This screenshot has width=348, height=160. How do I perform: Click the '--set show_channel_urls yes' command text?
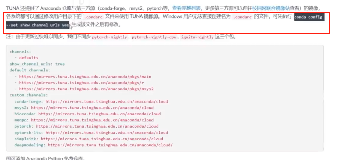(38, 25)
